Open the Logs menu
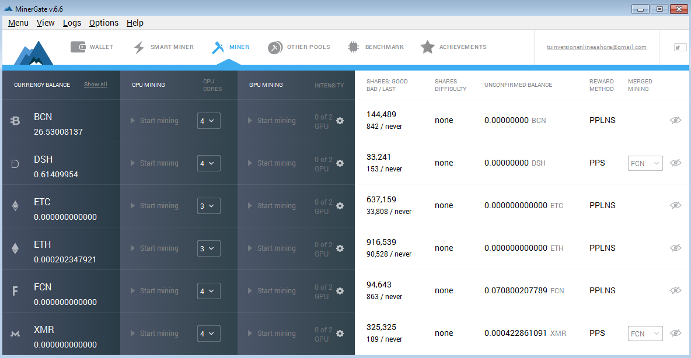691x358 pixels. click(x=72, y=23)
